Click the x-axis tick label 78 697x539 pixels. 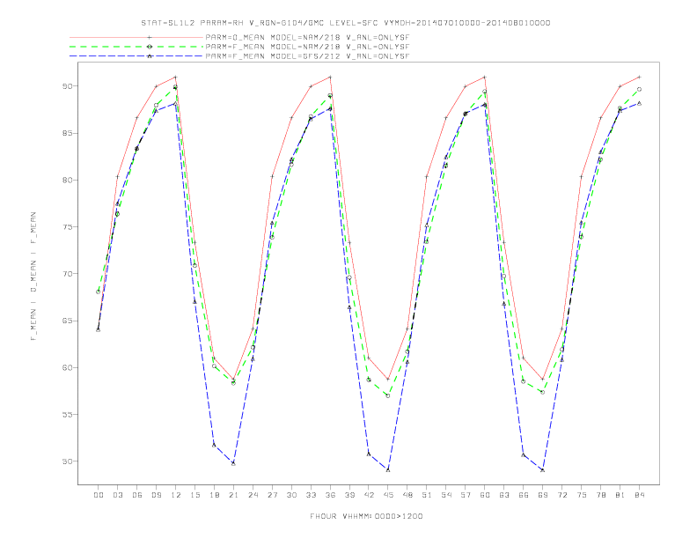coord(601,495)
